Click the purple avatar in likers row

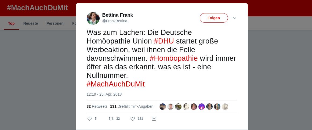[202, 107]
